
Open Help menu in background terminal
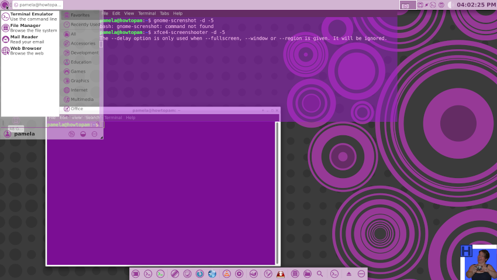pyautogui.click(x=178, y=13)
